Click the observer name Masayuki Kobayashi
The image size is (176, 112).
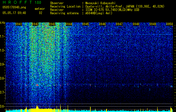point(100,3)
